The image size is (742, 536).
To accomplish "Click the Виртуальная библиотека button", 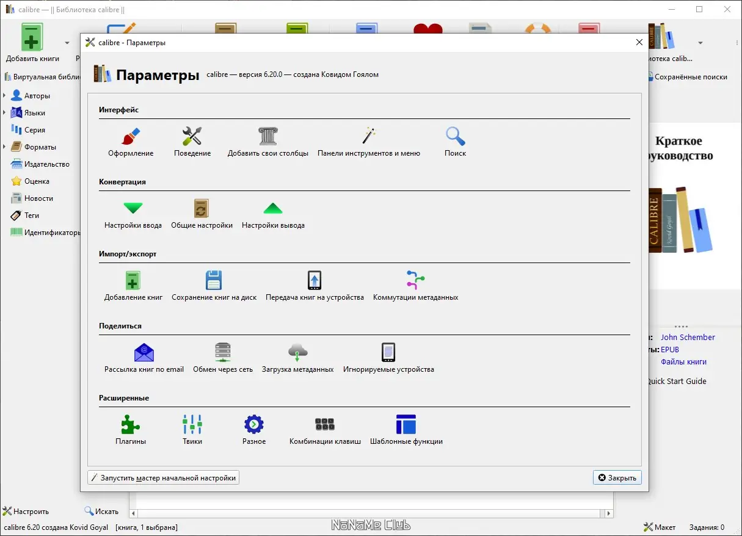I will (x=42, y=77).
